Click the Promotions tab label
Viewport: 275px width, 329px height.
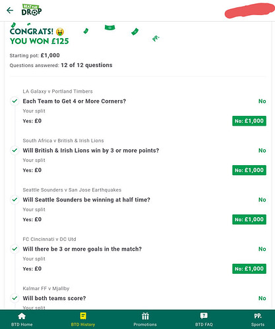tap(145, 324)
